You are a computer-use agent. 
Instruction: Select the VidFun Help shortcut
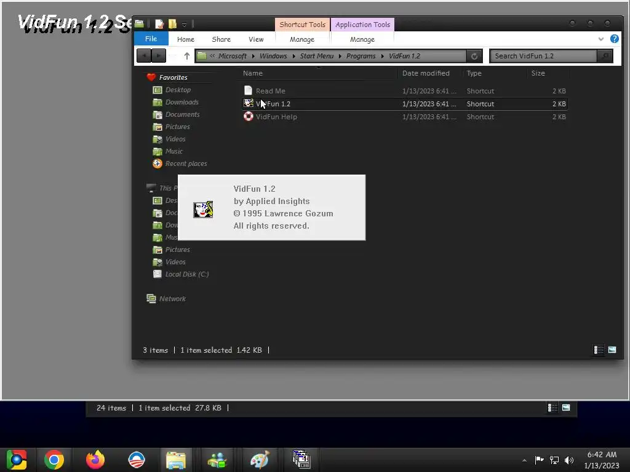[x=405, y=117]
